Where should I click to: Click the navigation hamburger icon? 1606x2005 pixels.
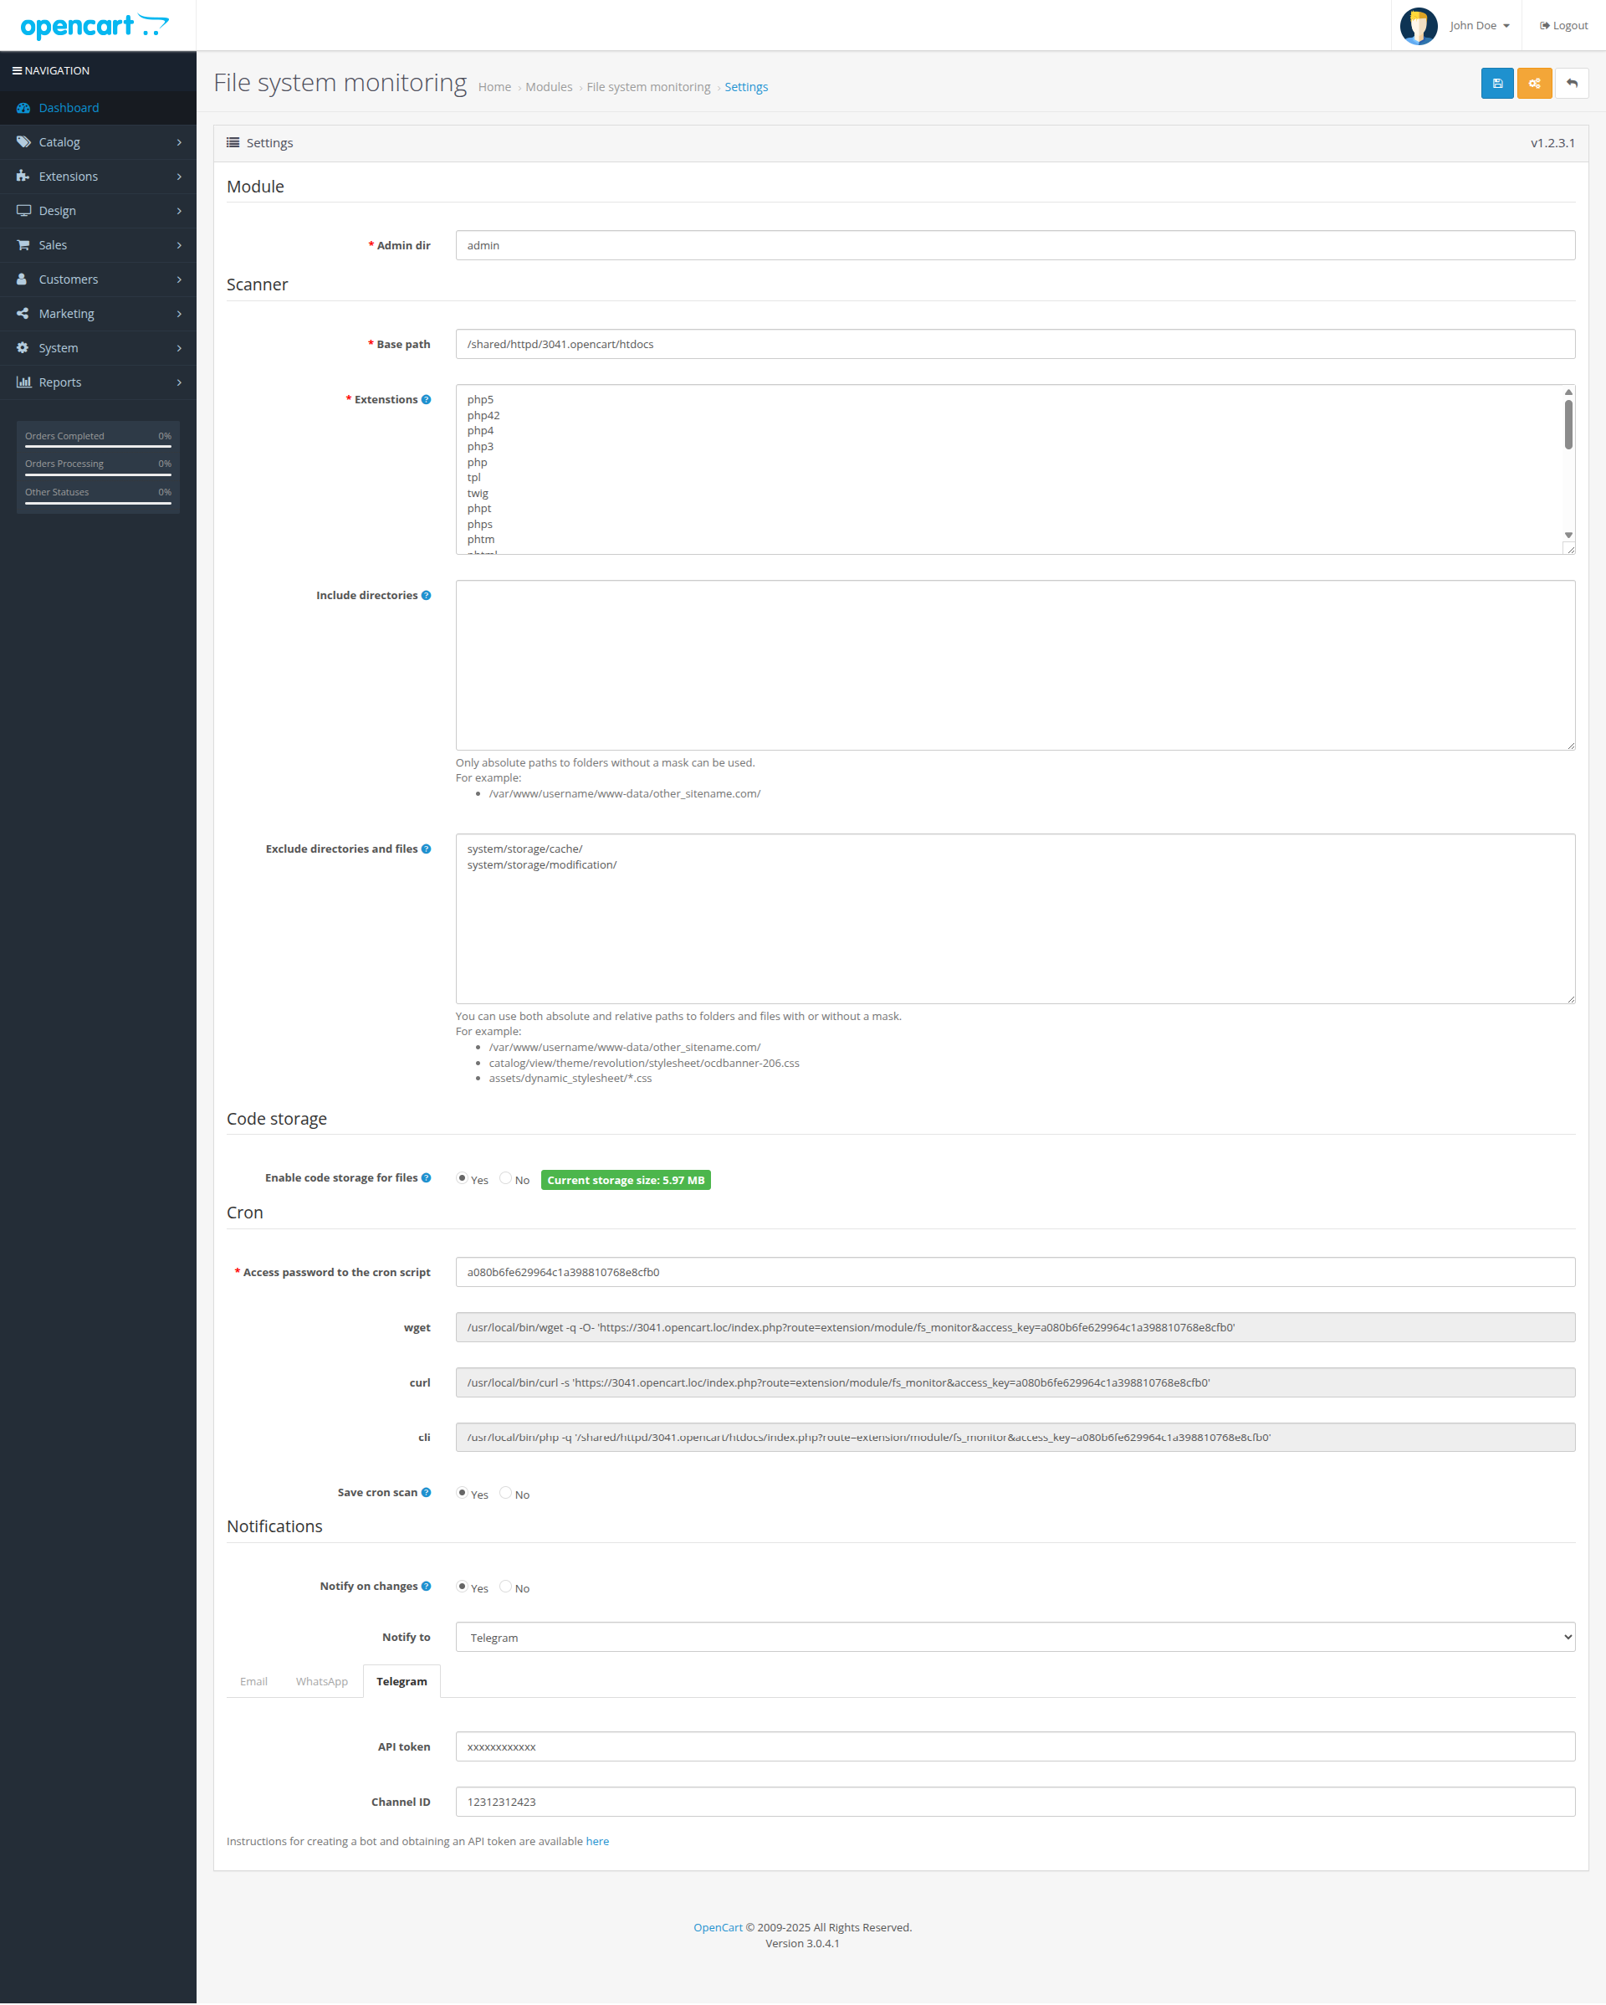click(17, 70)
